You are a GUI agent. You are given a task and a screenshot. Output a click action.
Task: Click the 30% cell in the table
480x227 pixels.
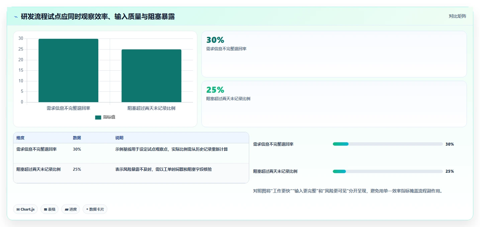(77, 149)
